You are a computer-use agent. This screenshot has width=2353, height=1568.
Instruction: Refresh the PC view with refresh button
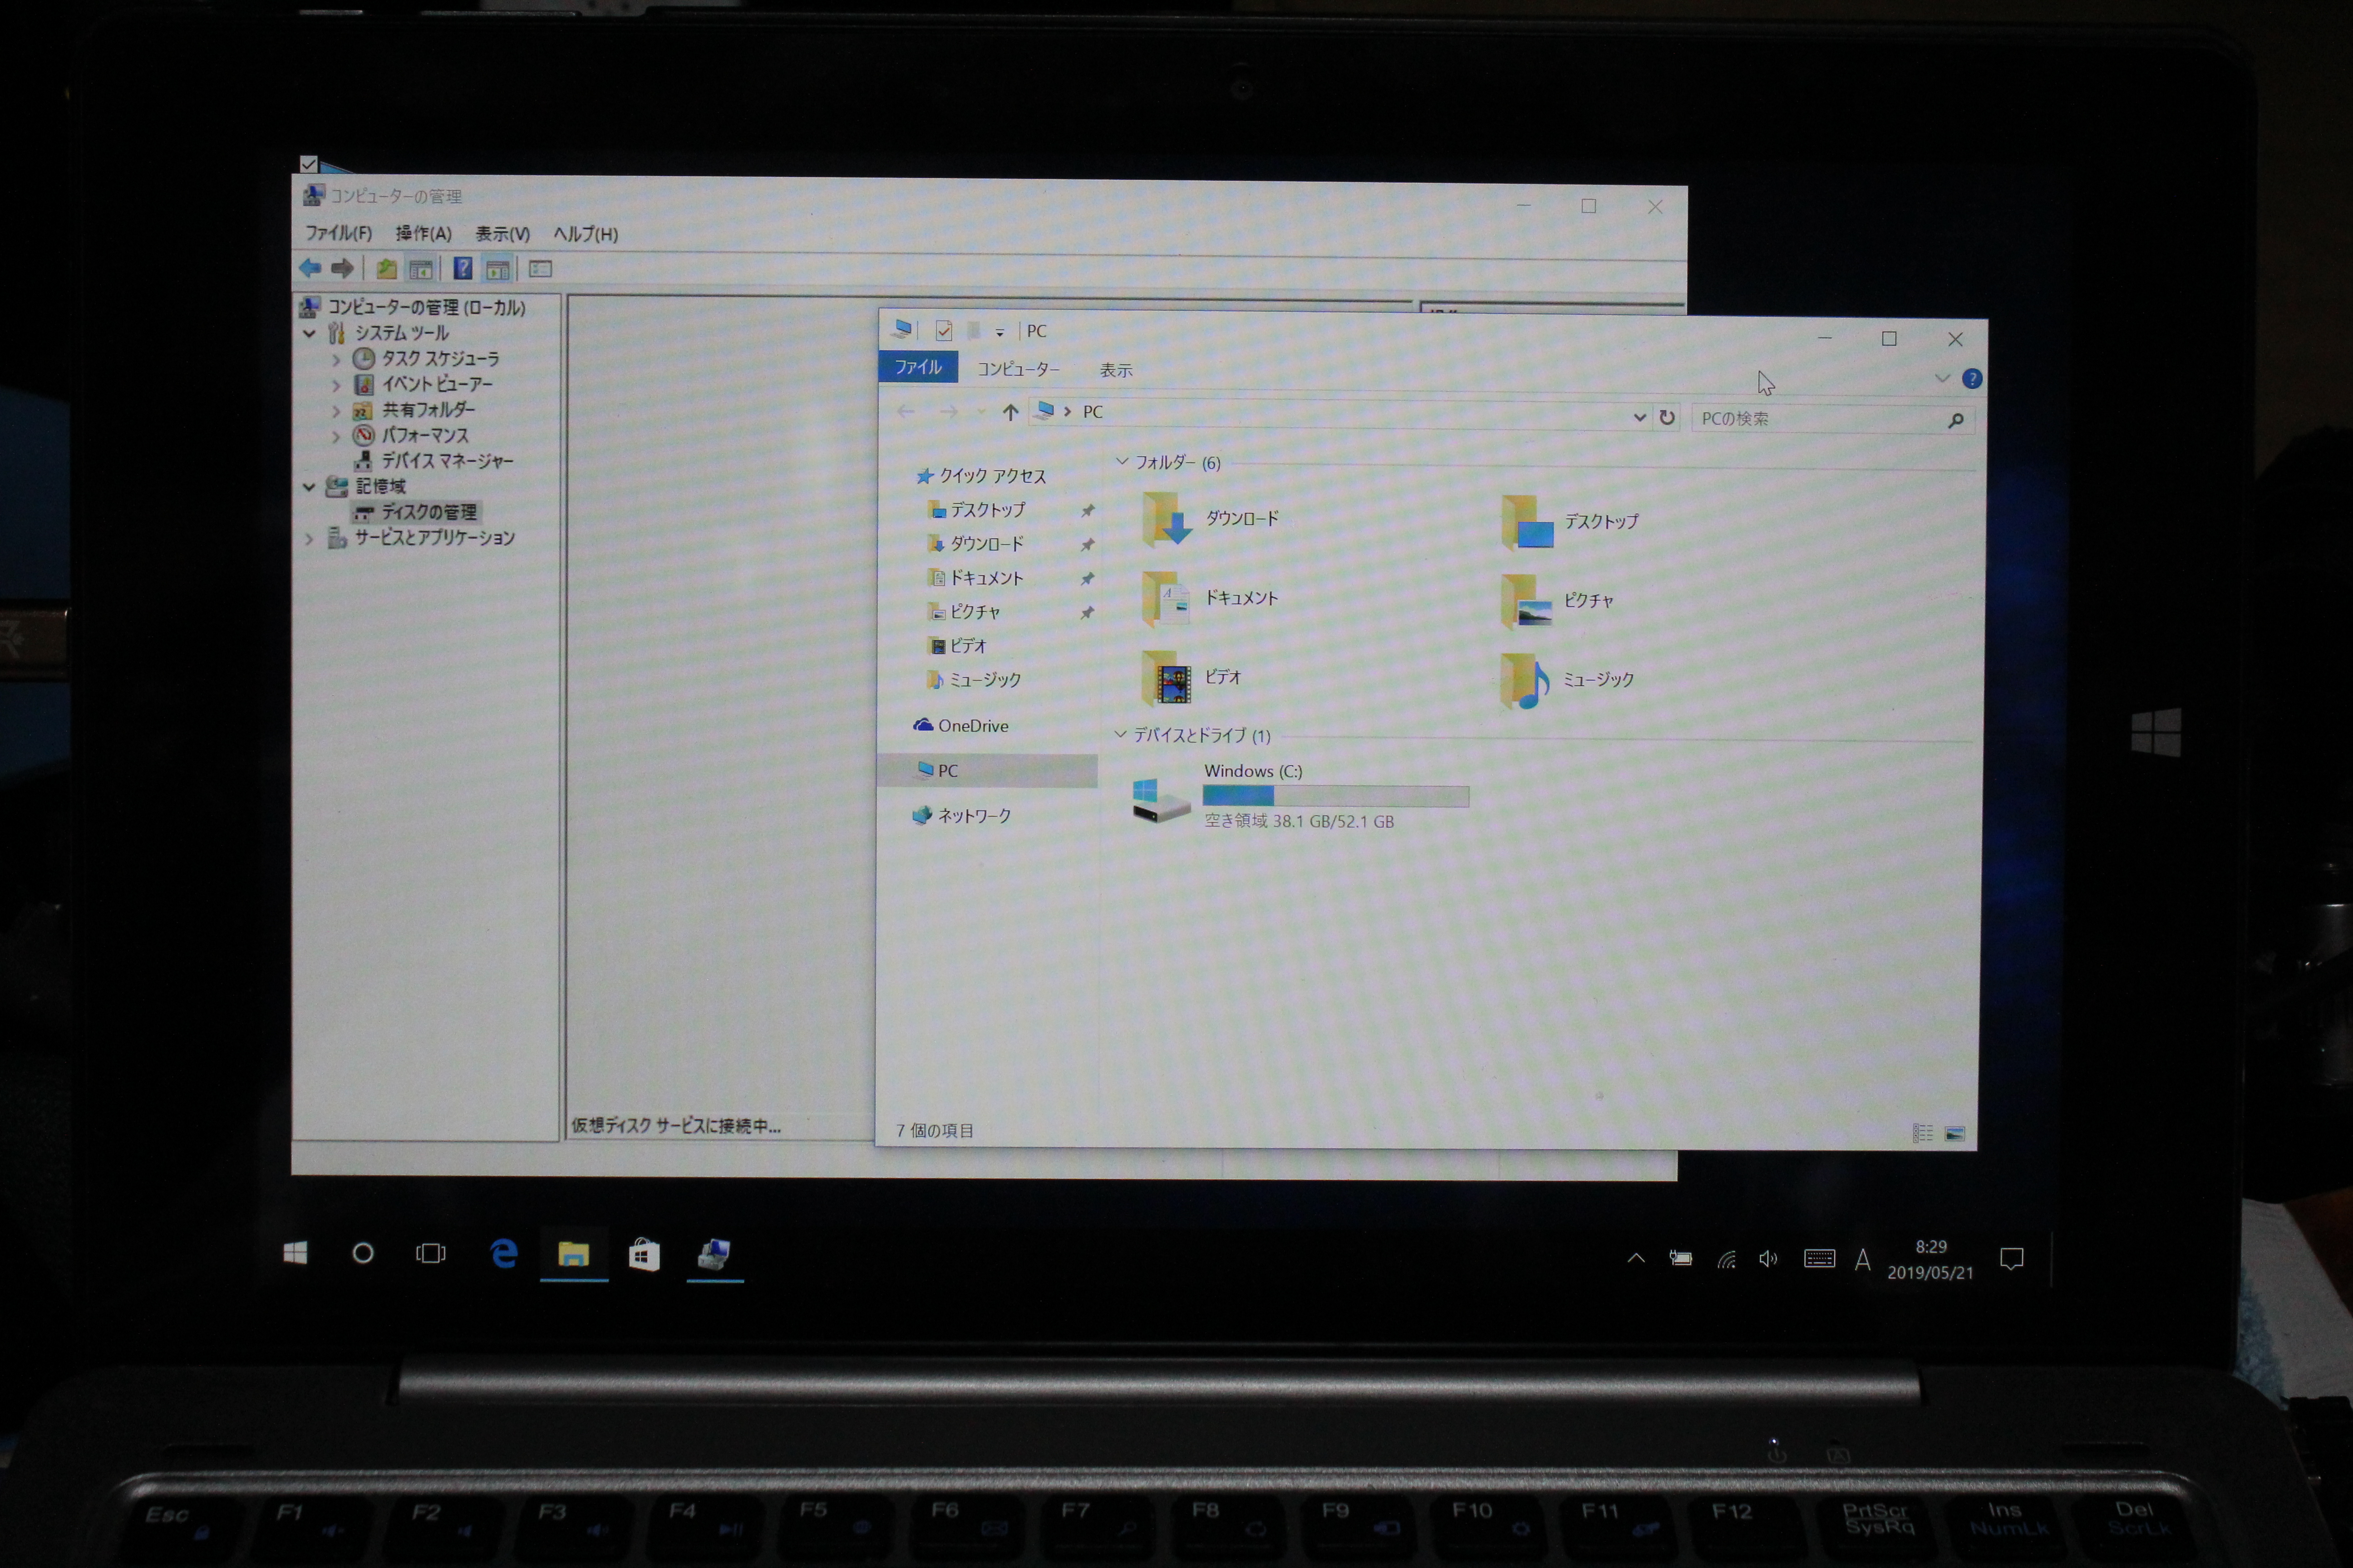(1667, 417)
